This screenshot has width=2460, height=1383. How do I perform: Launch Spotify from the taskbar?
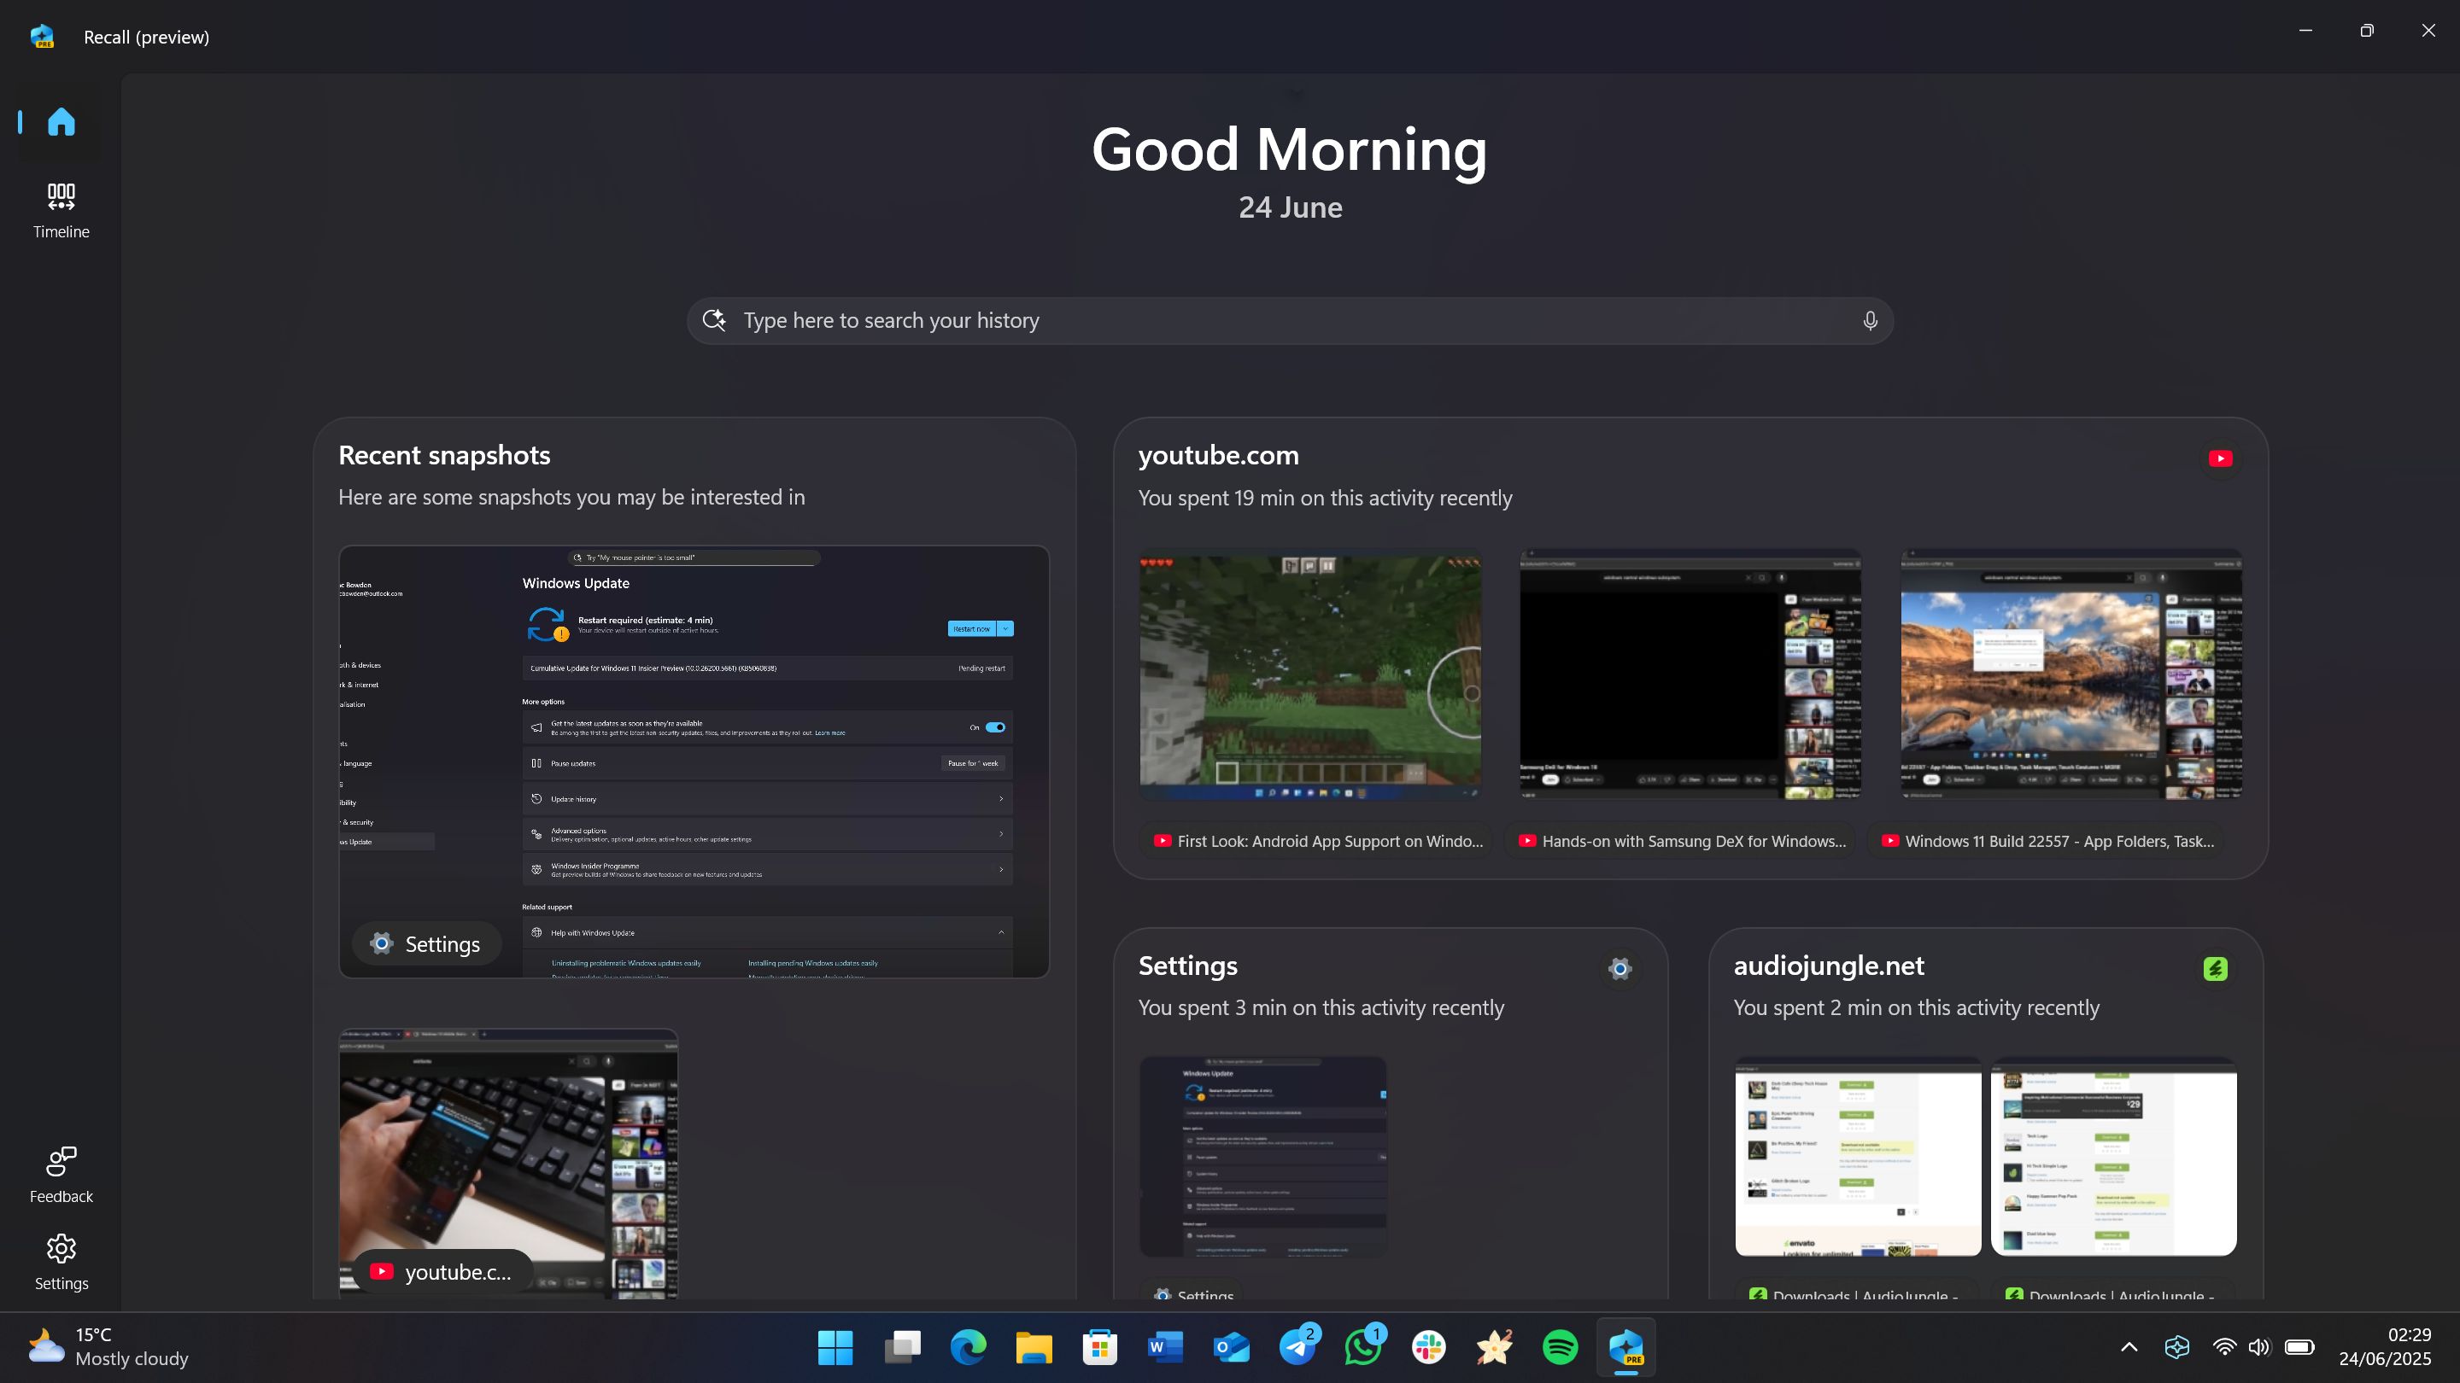(1560, 1347)
